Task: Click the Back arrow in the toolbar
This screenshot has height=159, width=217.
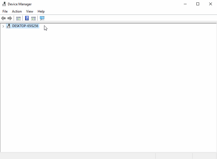Action: point(3,18)
